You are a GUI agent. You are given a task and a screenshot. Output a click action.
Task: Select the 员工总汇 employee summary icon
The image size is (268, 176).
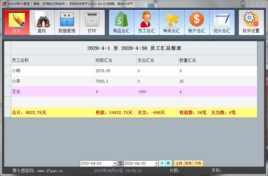coord(147,22)
